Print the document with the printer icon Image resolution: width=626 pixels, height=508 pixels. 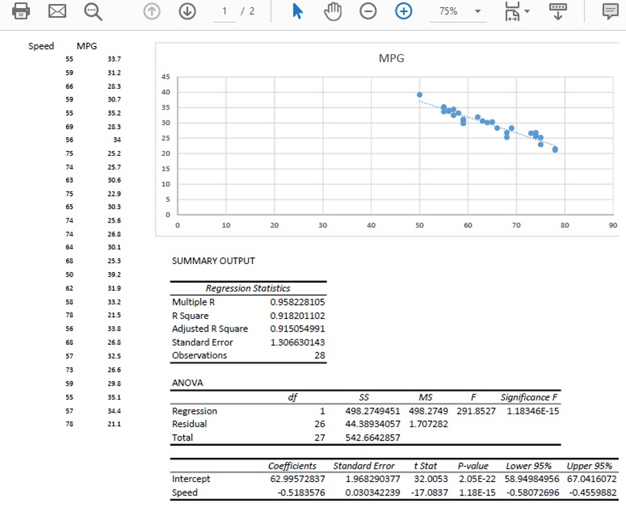click(21, 11)
